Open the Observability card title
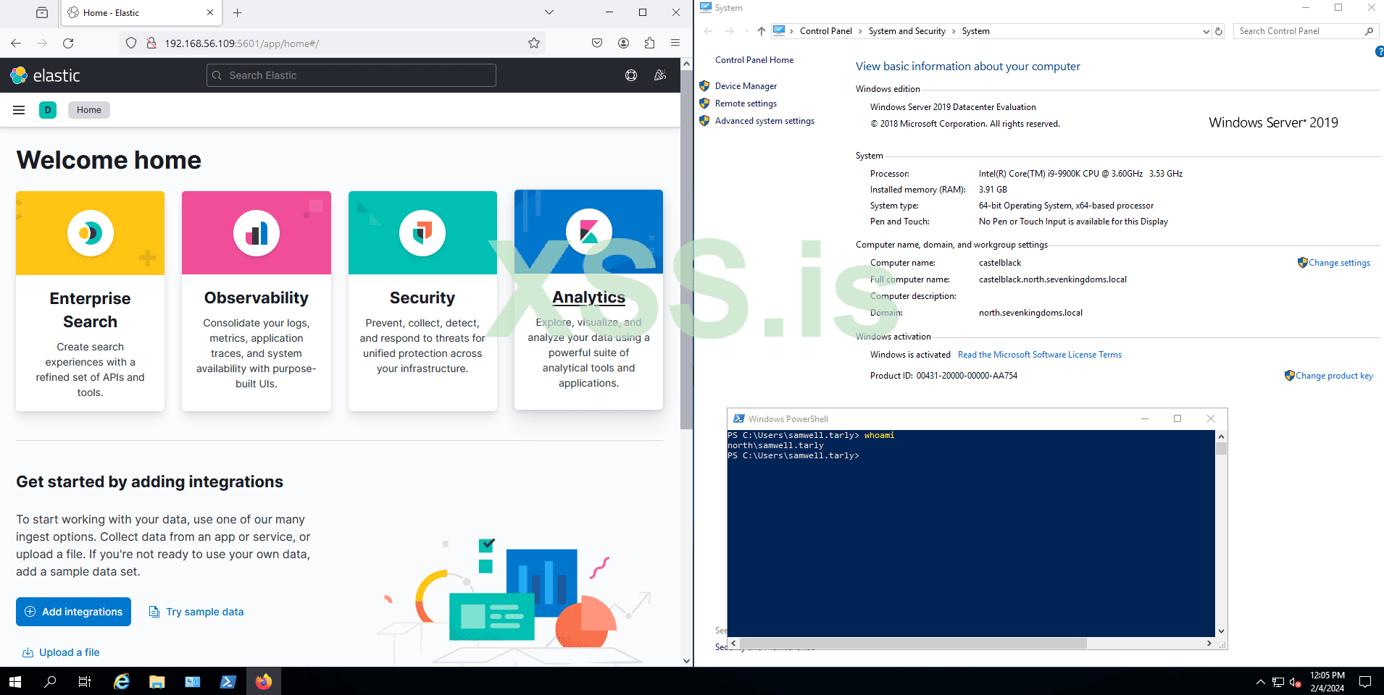 257,298
